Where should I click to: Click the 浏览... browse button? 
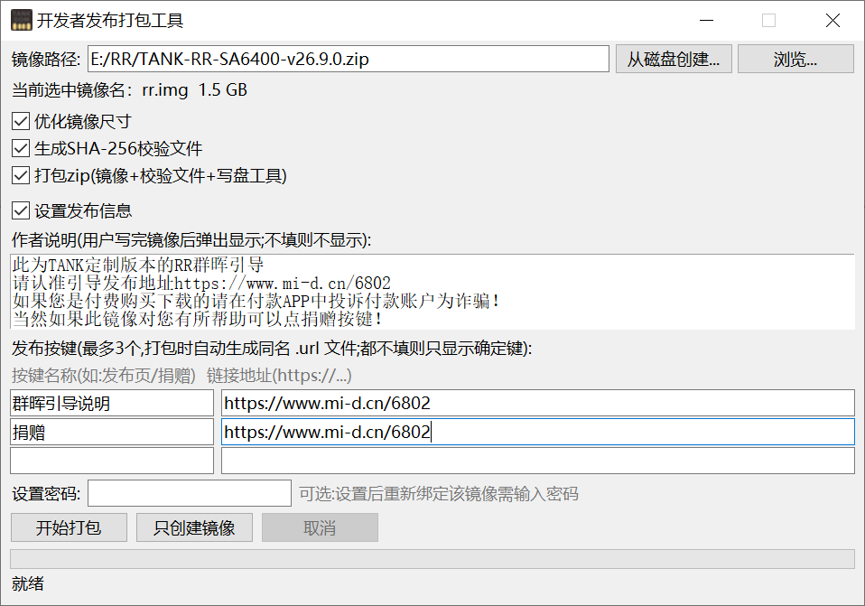click(795, 59)
